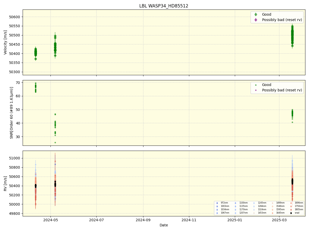
Task: Click the 2024-07 date tick label
Action: pos(96,220)
